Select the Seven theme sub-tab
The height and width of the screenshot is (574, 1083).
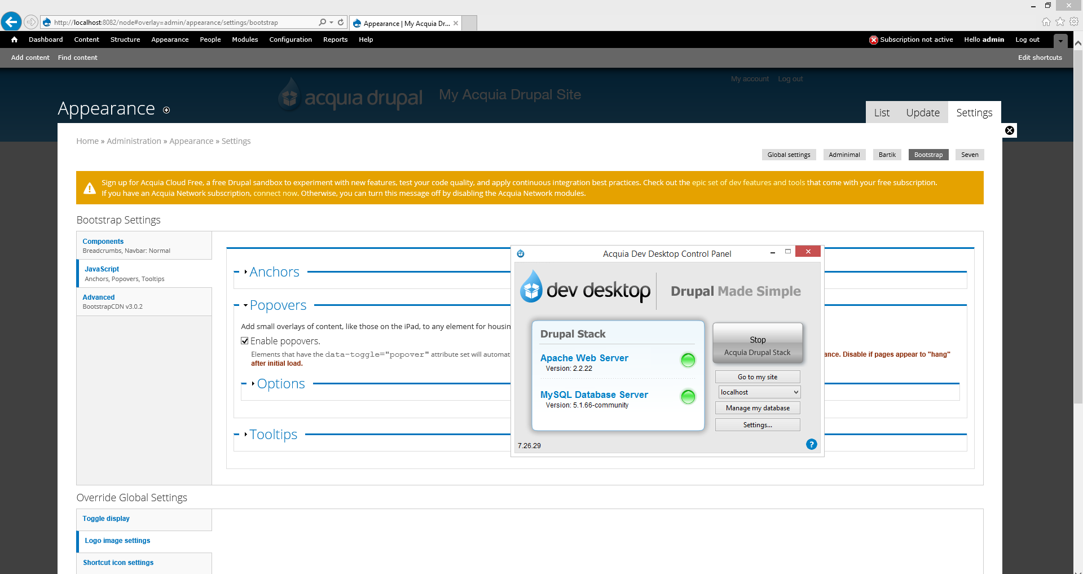(970, 155)
